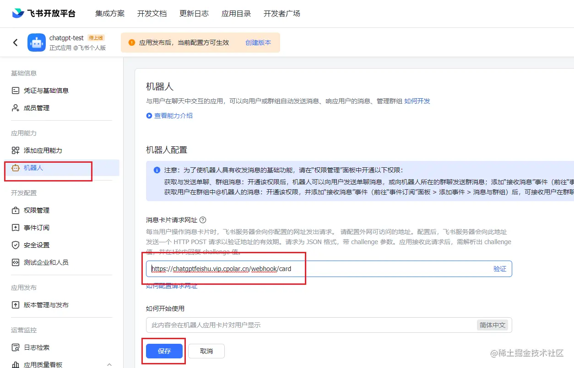Image resolution: width=574 pixels, height=368 pixels.
Task: Go back using the left arrow
Action: coord(16,43)
